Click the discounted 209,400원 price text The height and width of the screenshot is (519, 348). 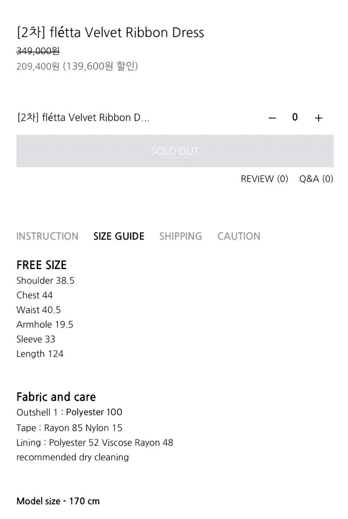(x=38, y=66)
